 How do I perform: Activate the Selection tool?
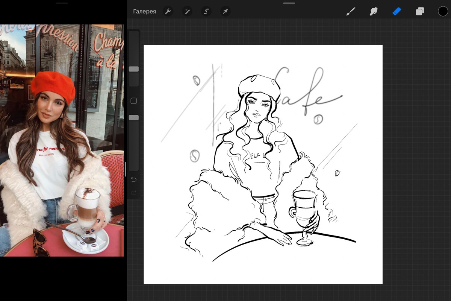point(206,11)
